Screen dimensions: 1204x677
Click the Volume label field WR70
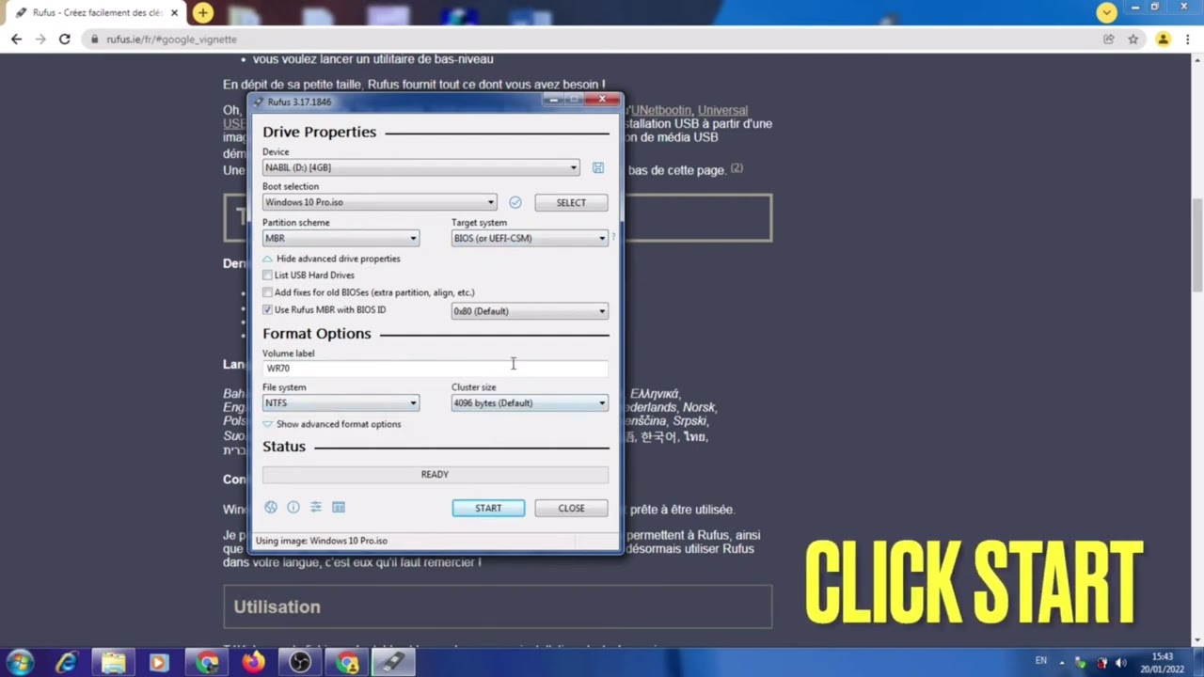tap(435, 369)
